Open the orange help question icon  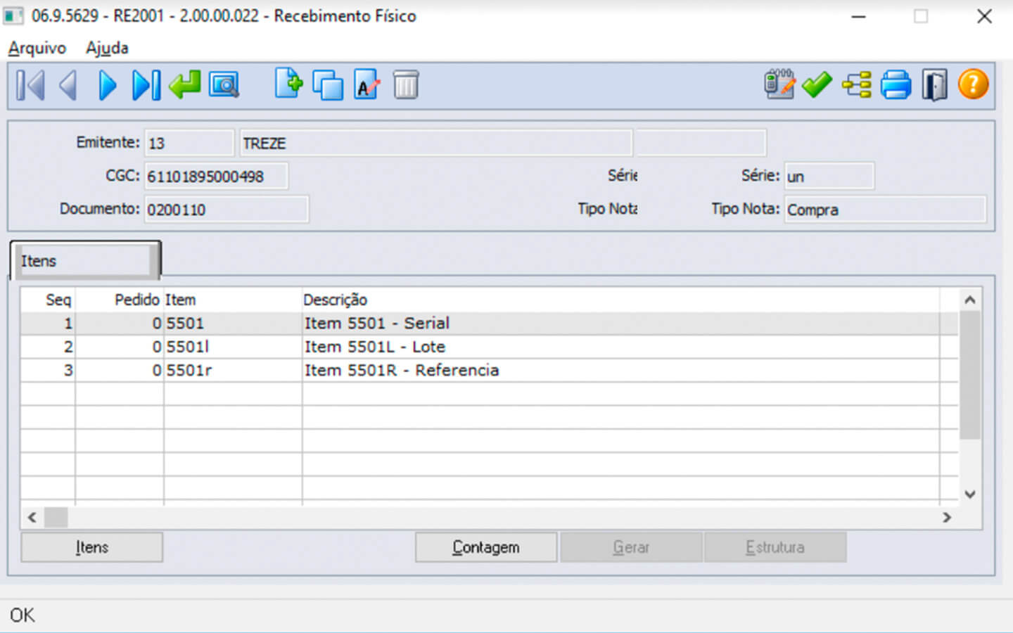pos(974,85)
